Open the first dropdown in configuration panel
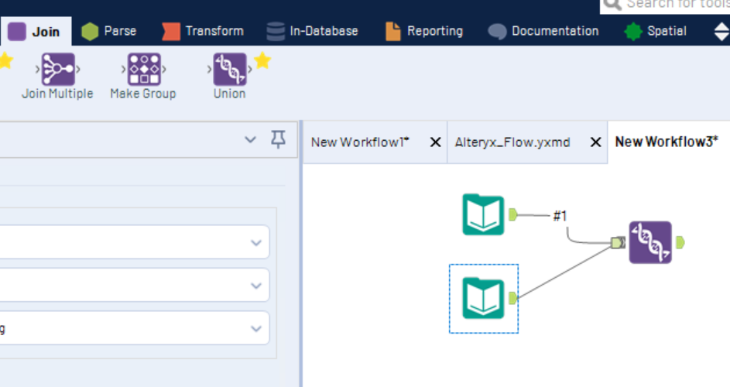730x387 pixels. pyautogui.click(x=256, y=242)
